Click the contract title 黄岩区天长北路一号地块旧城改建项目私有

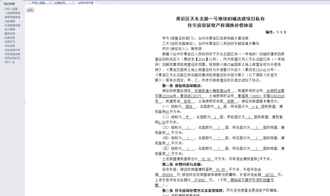coord(220,19)
